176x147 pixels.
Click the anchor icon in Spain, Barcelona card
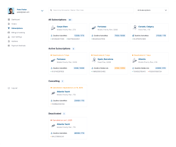92,68
